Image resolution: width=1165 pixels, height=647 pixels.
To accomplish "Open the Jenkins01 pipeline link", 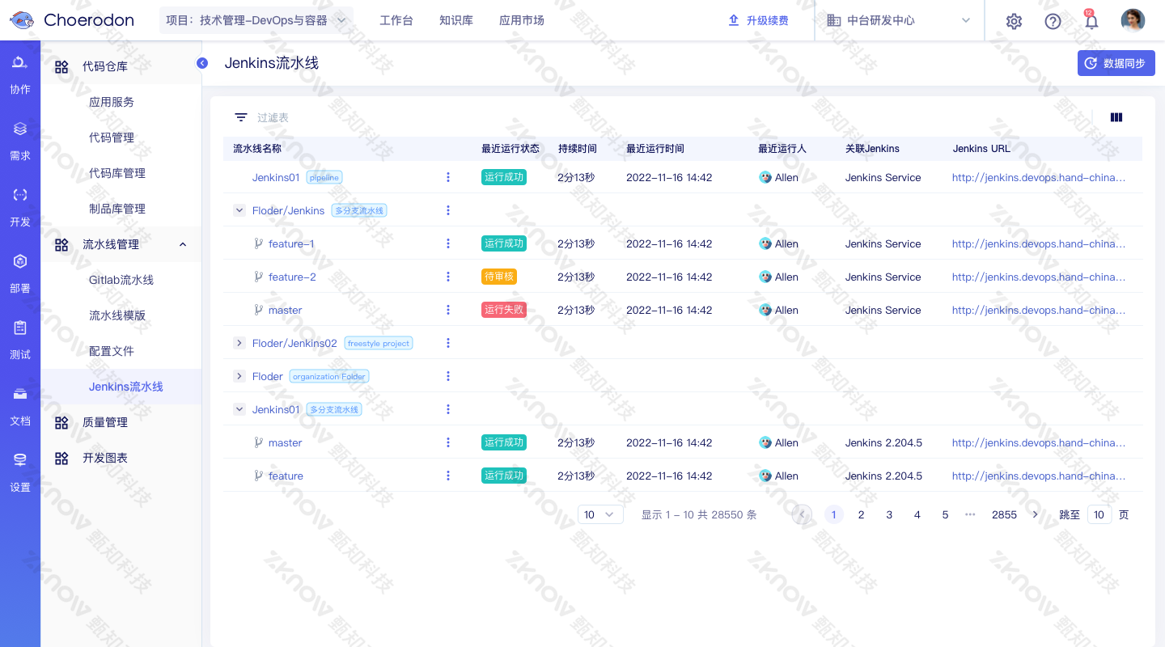I will pyautogui.click(x=276, y=177).
